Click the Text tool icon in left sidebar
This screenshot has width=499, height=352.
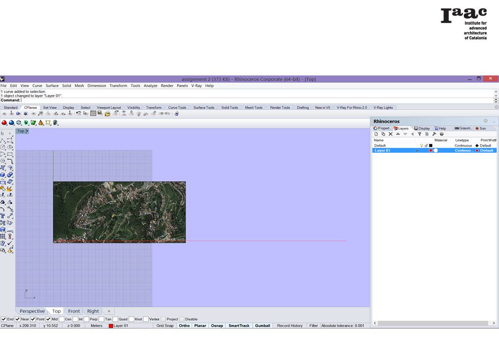tap(3, 216)
